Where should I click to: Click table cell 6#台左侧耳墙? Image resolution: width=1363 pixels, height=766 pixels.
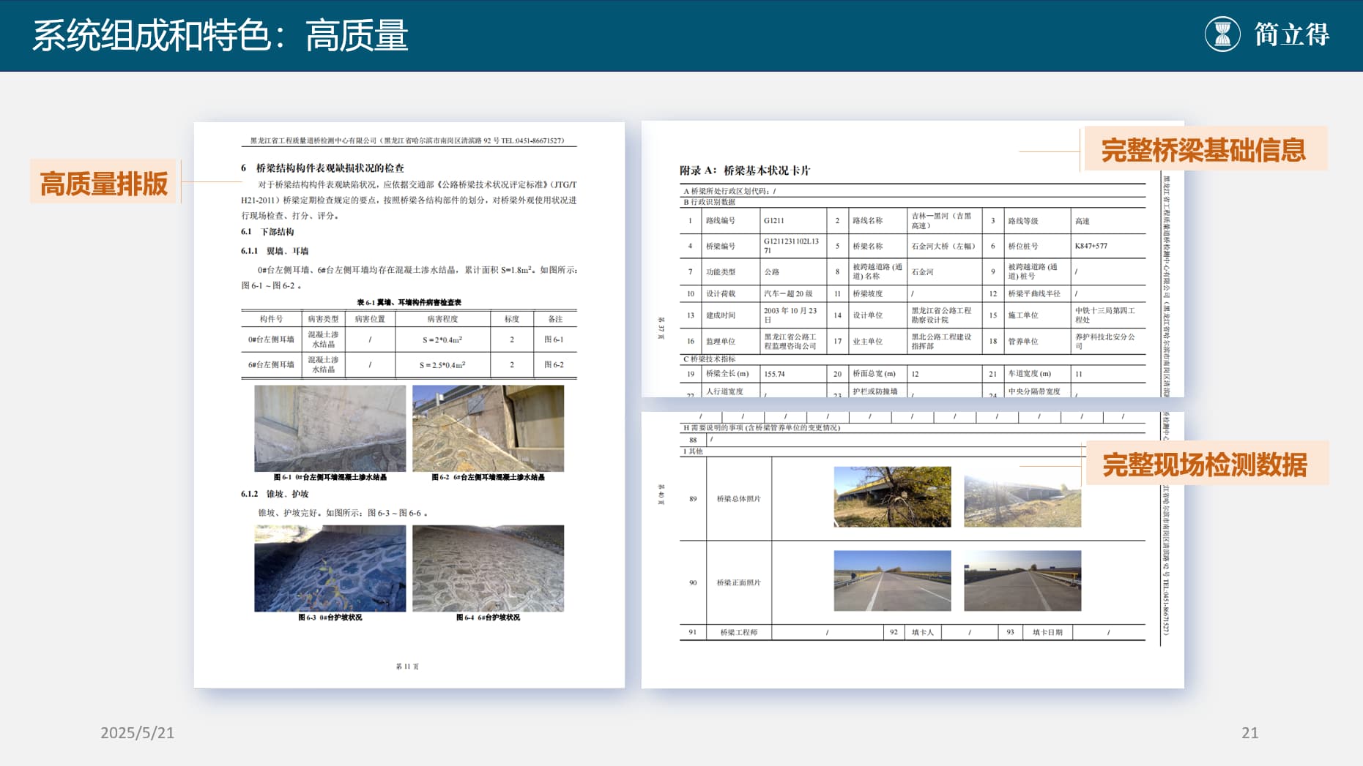pyautogui.click(x=271, y=364)
